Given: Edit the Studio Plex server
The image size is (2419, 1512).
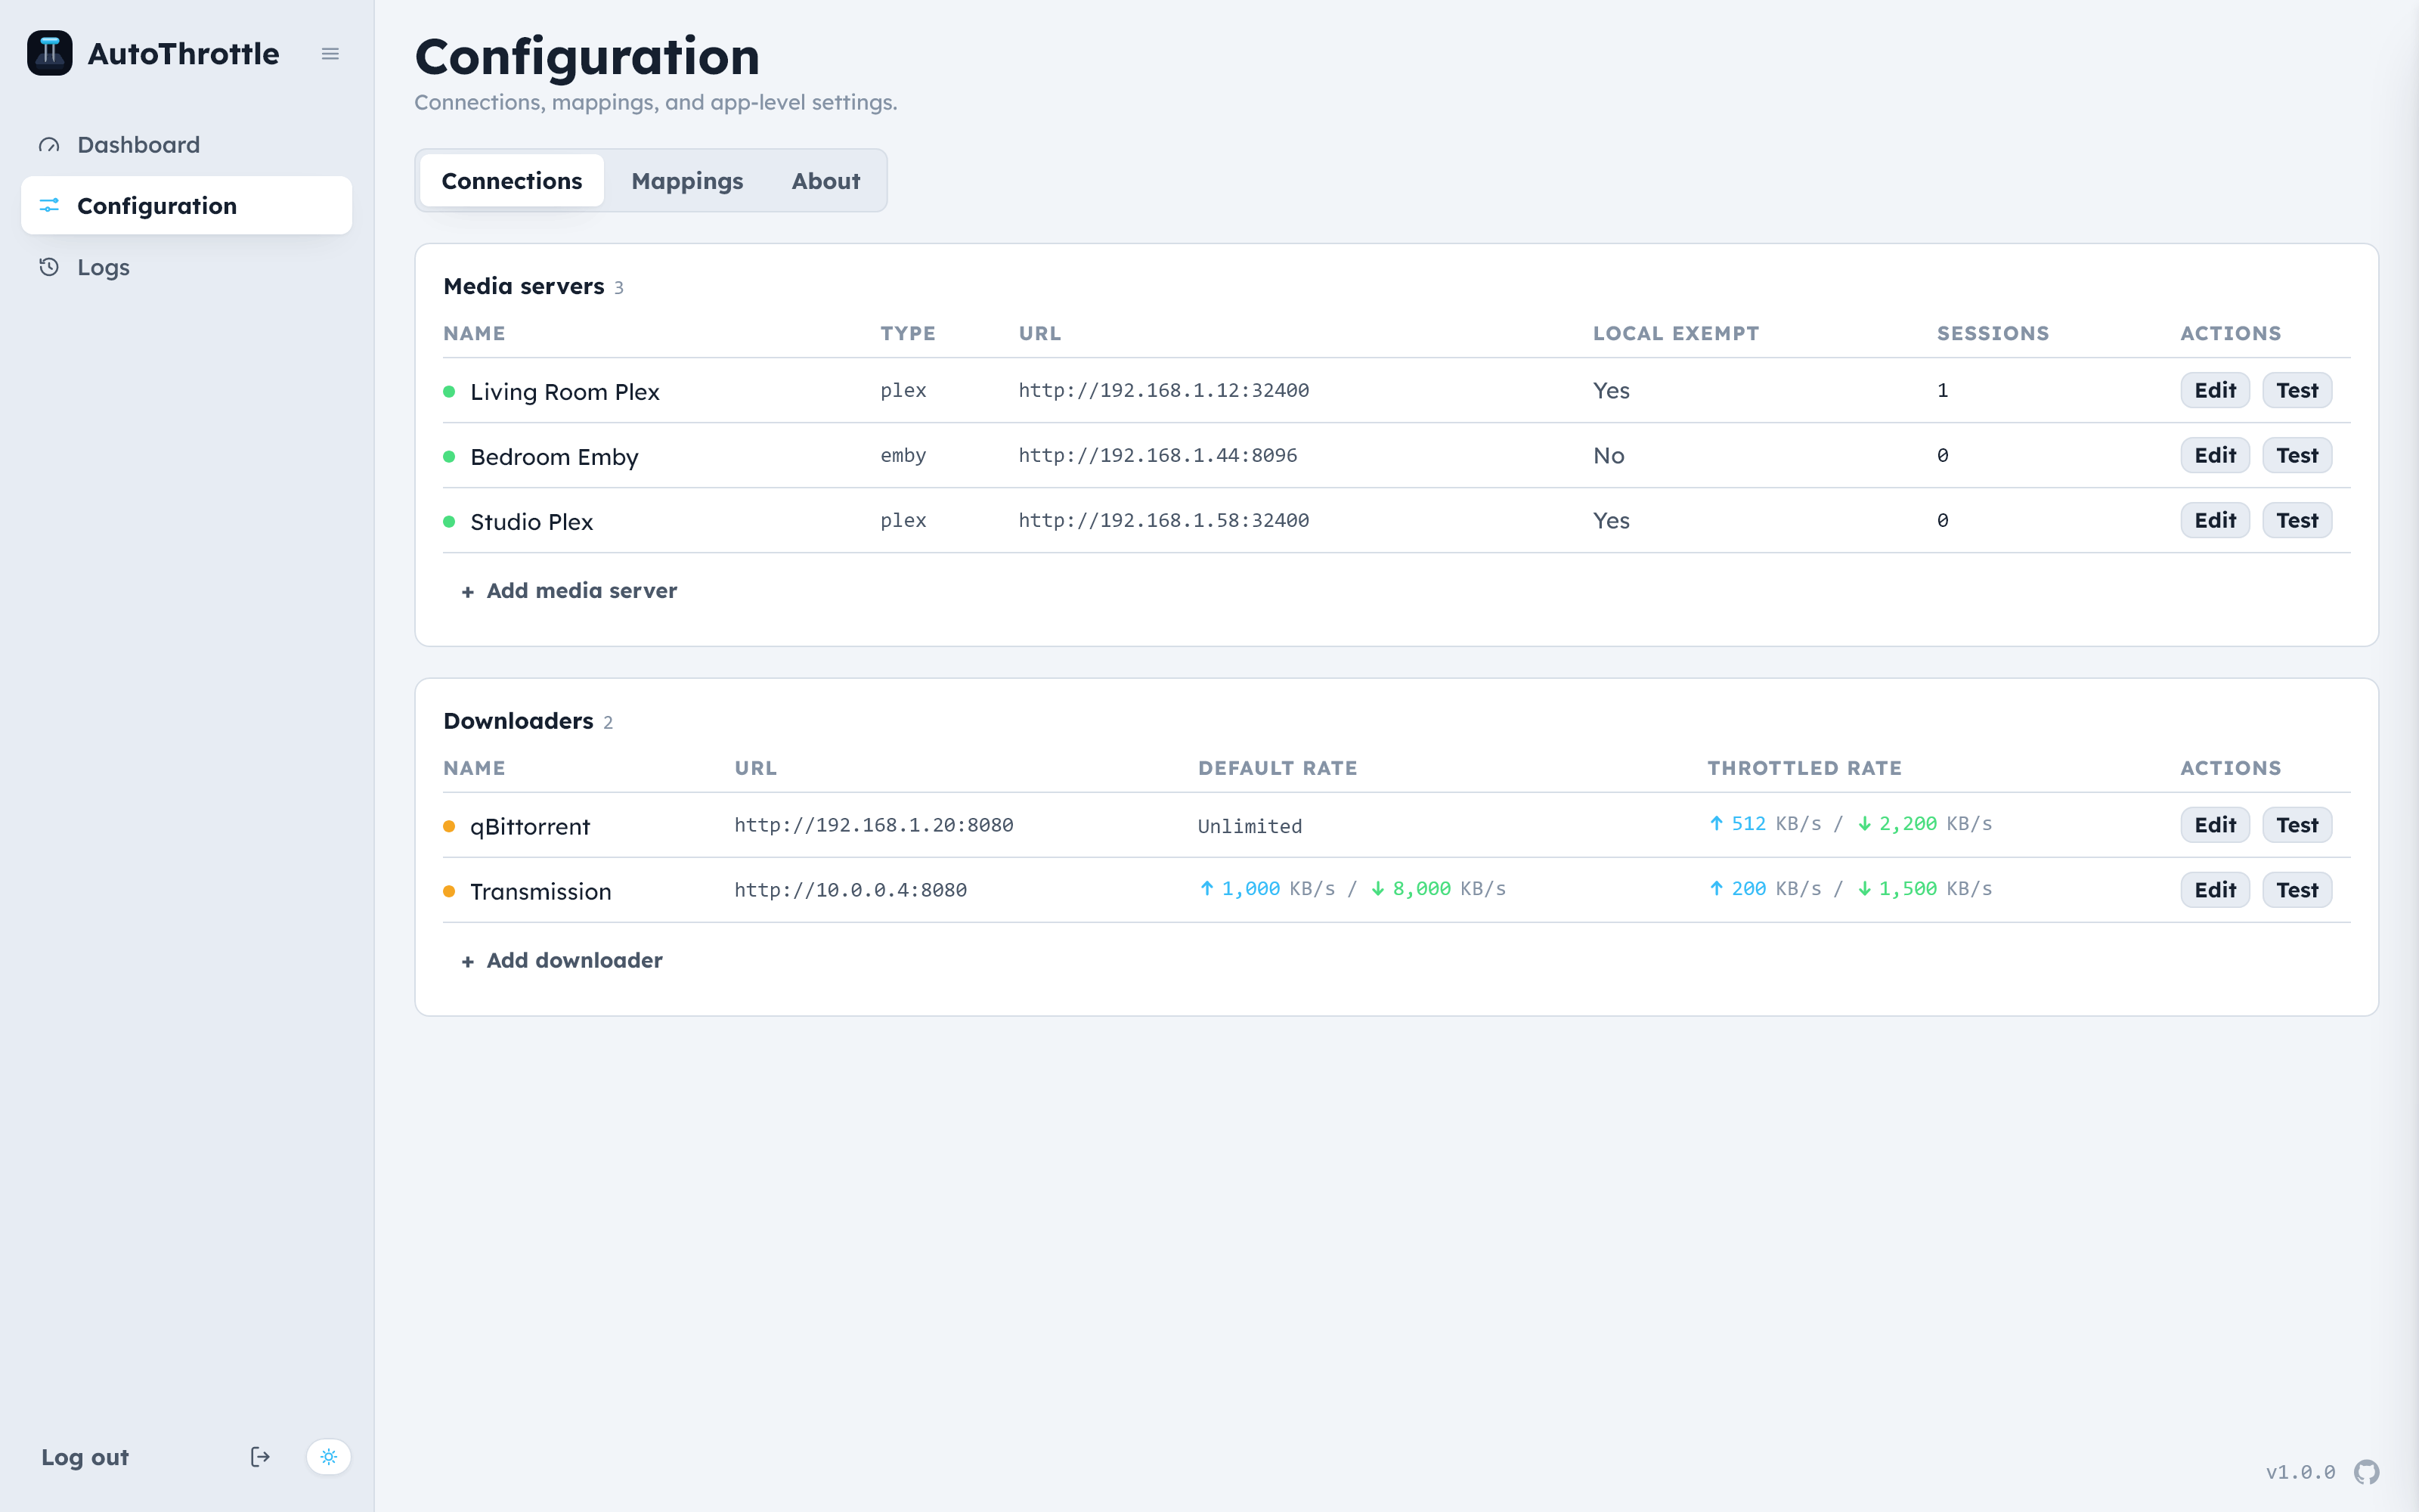Looking at the screenshot, I should point(2215,520).
